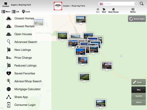
Task: Open the $49m listing thumbnail
Action: coord(73,43)
